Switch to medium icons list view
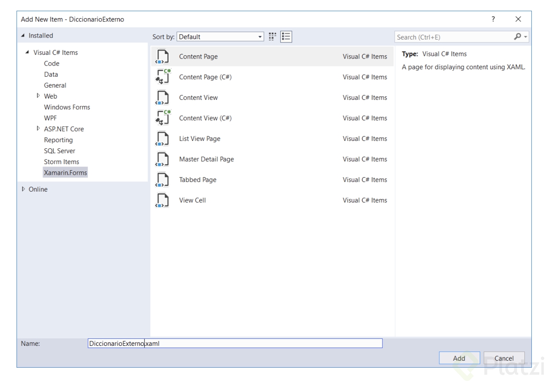The image size is (550, 385). (x=286, y=37)
